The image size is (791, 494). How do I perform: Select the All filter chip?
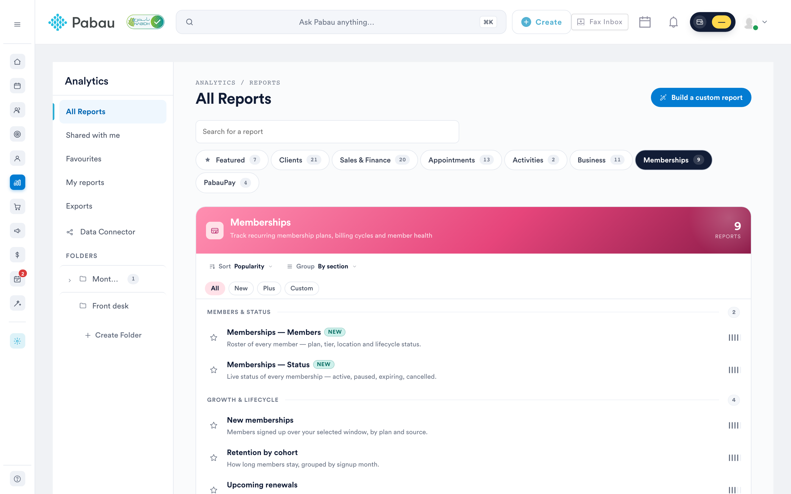215,288
